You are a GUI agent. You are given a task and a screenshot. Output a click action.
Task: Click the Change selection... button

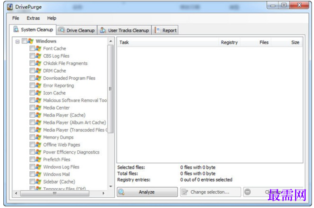tap(210, 192)
